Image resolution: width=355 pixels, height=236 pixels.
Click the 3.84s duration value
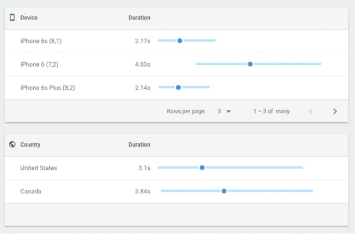pos(143,192)
